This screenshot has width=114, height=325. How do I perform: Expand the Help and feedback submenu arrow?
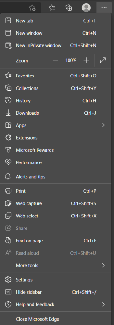click(x=103, y=304)
